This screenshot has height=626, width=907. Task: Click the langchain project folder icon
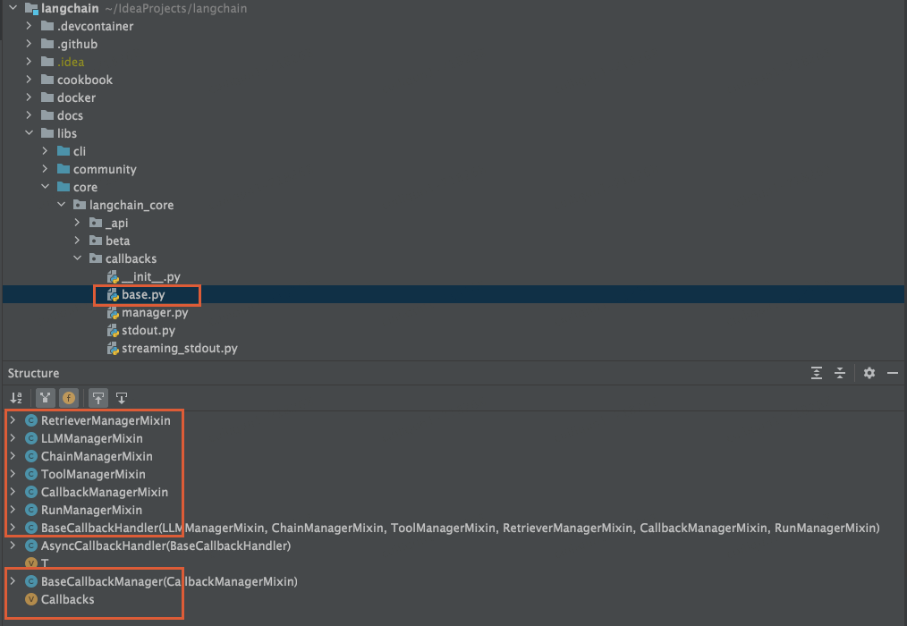[31, 9]
